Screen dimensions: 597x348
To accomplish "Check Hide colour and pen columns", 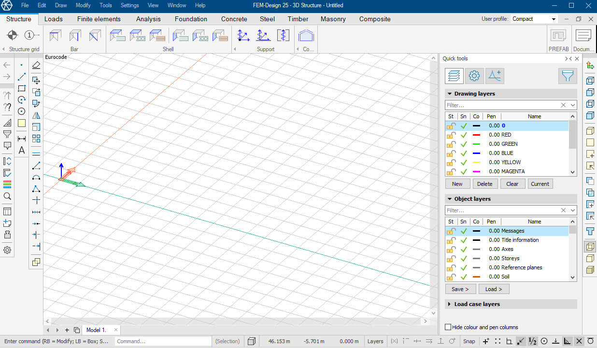I will click(448, 327).
